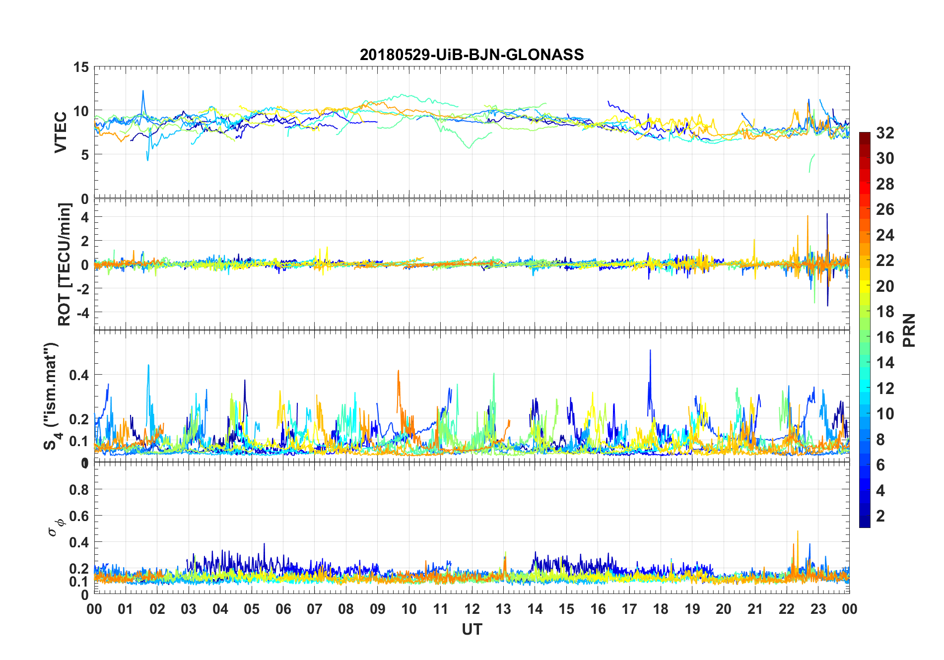944x660 pixels.
Task: Click the ROT [TECU/min] axis label
Action: (x=65, y=264)
